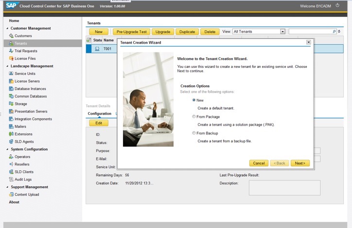Click the Pre-Upgrade Test button
Screen dimensions: 352x228
click(132, 32)
